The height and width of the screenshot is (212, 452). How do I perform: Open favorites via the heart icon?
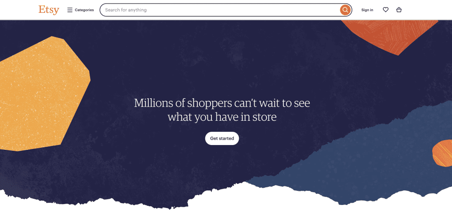[x=386, y=10]
